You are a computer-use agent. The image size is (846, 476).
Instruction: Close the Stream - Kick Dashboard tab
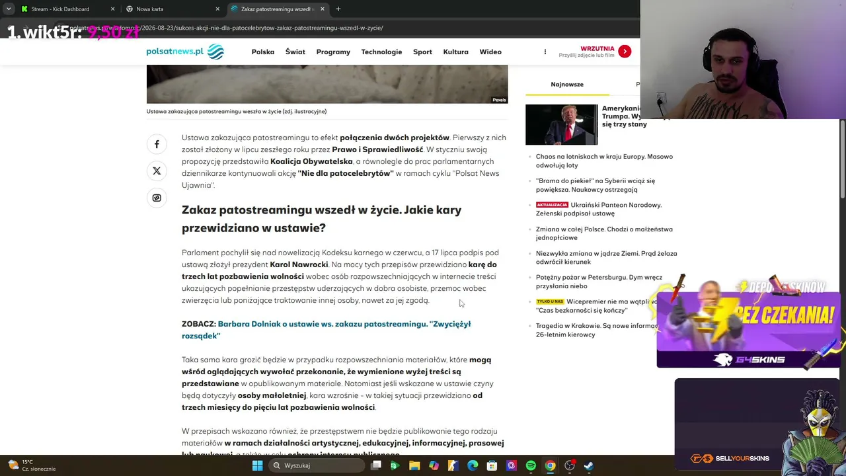[x=112, y=9]
